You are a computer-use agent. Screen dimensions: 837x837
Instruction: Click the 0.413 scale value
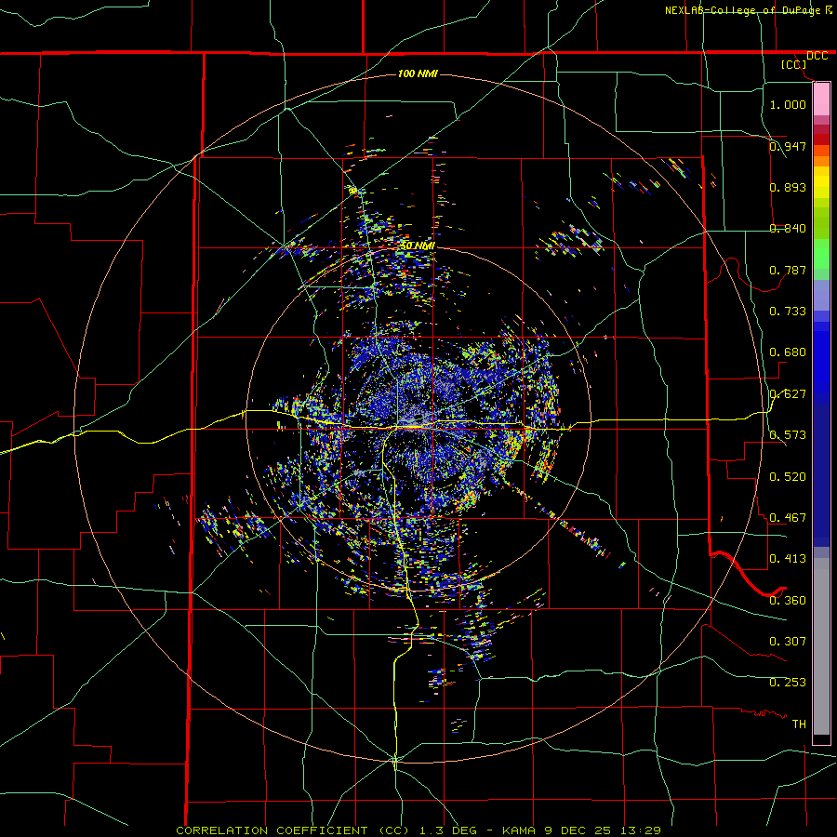coord(788,558)
